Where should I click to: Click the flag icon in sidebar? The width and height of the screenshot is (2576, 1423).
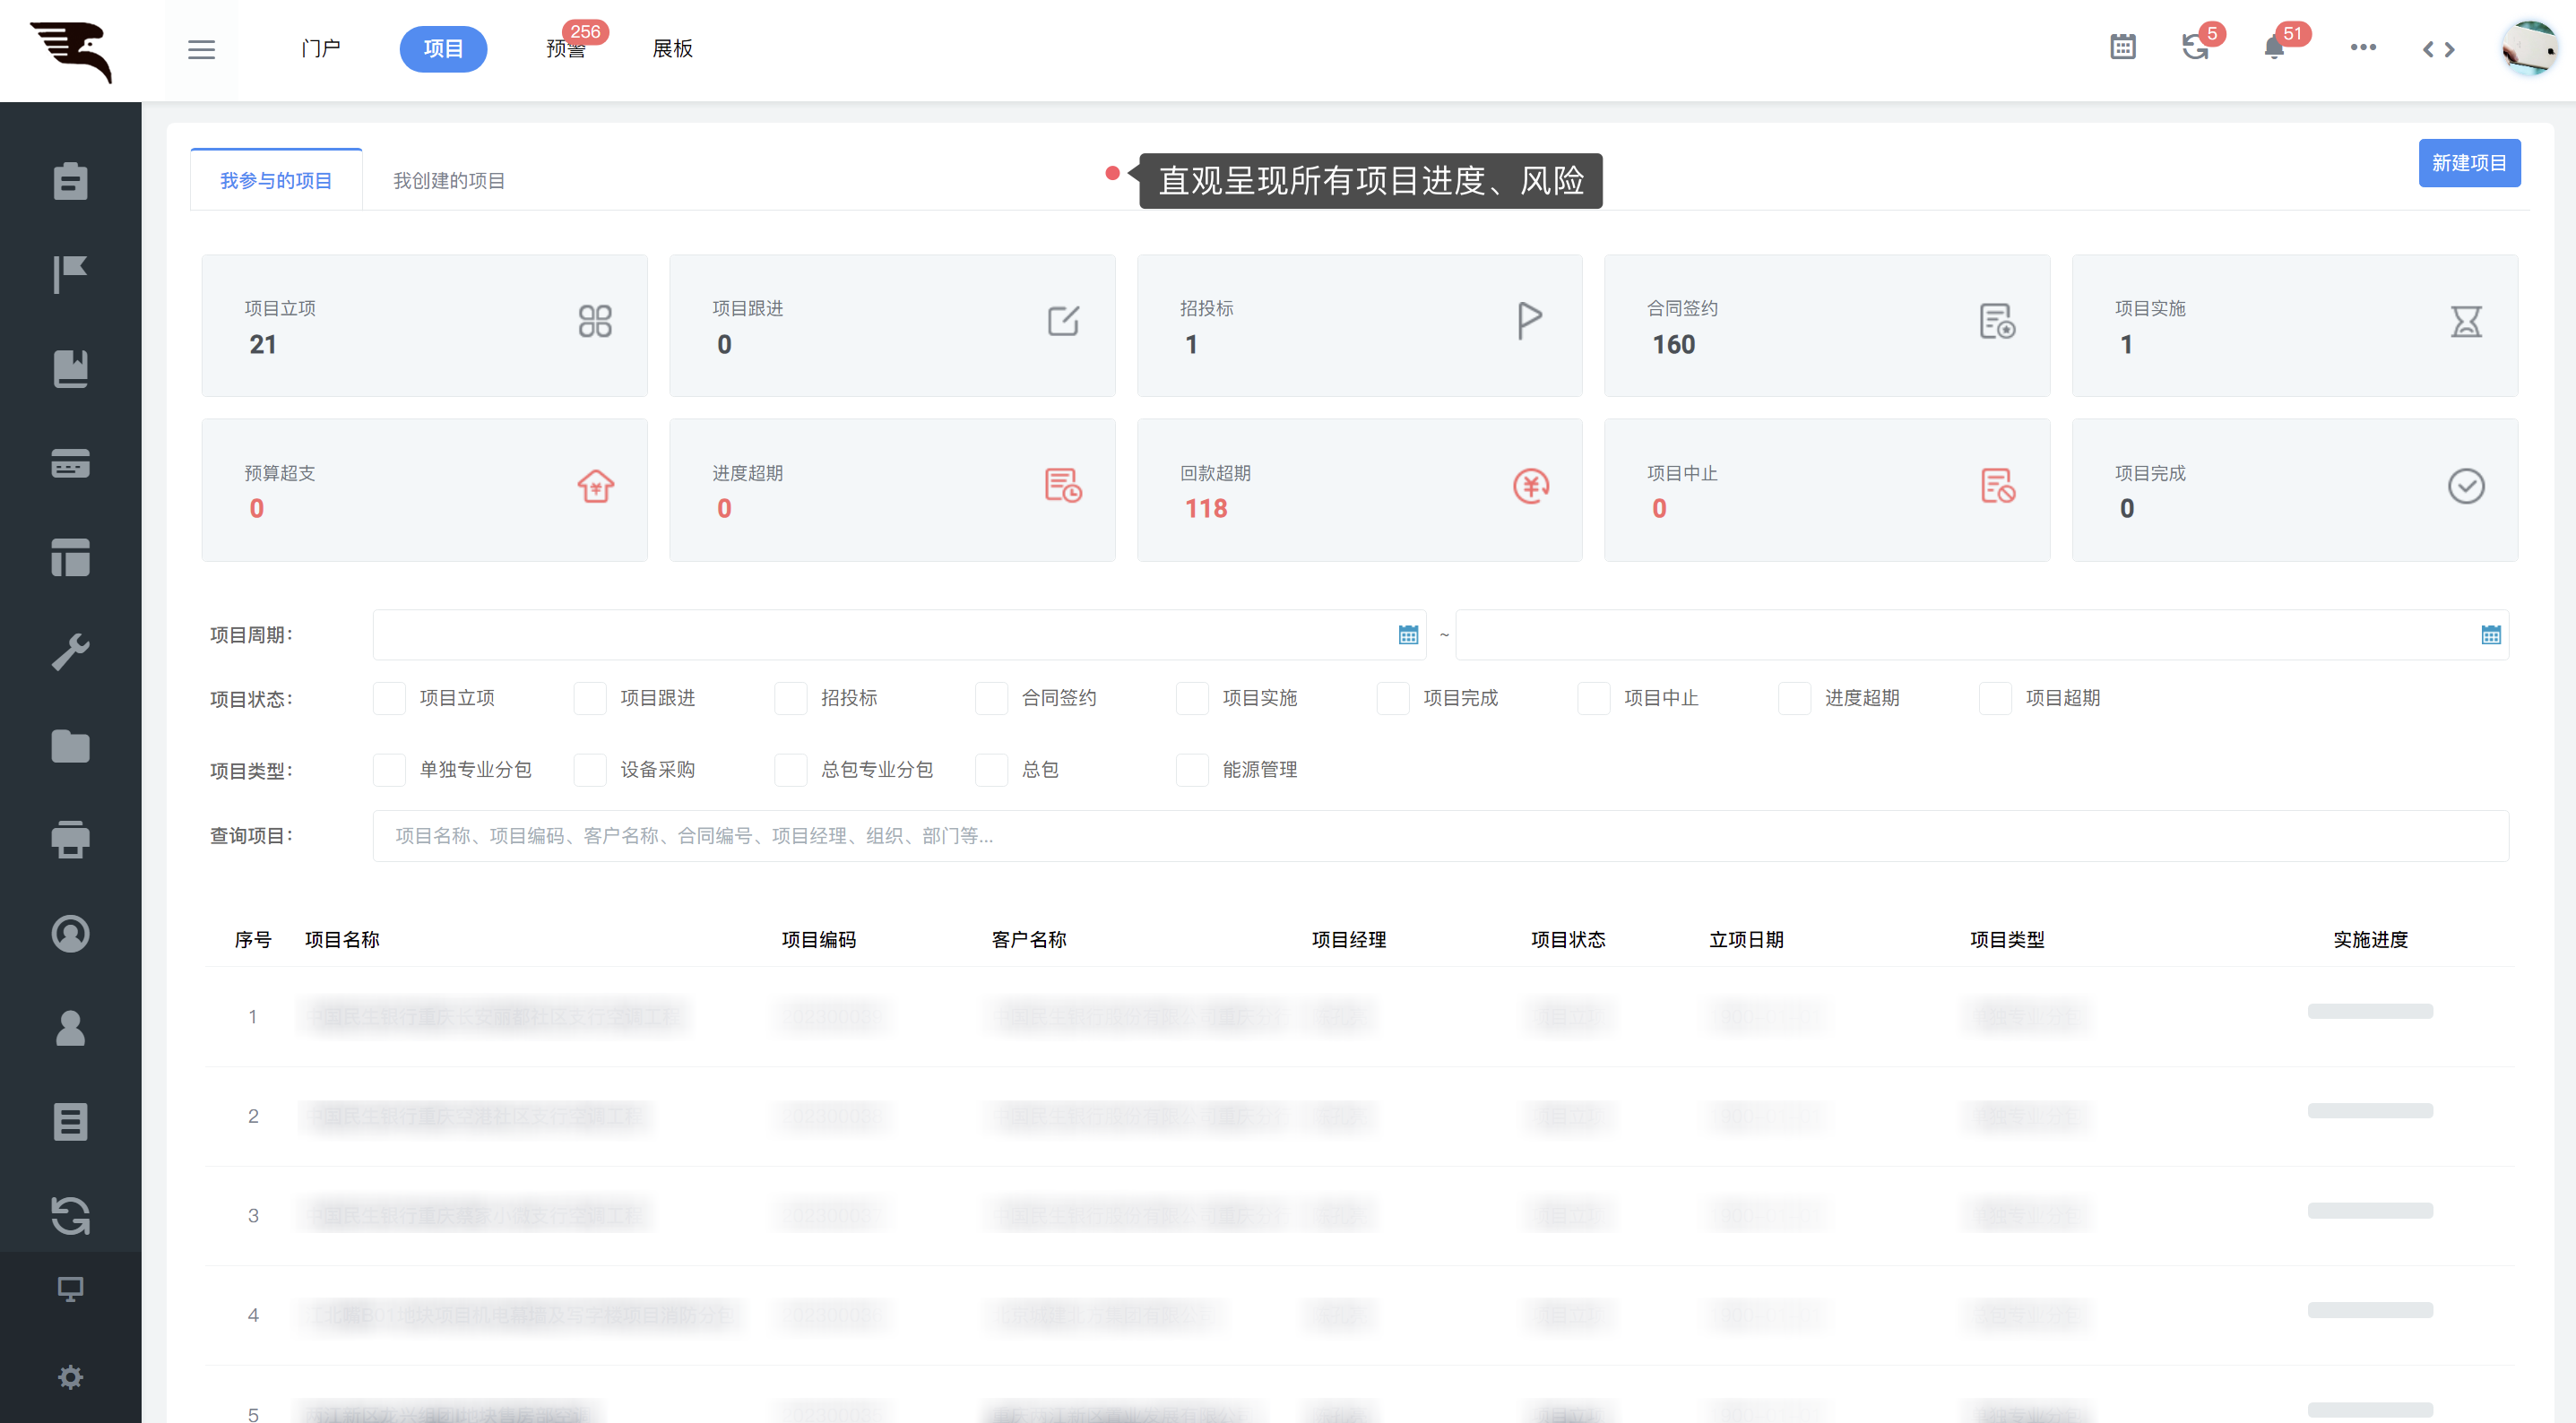tap(70, 274)
